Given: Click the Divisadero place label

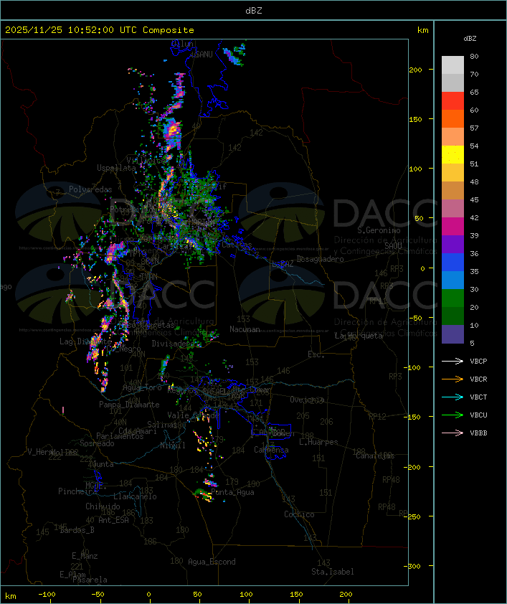Looking at the screenshot, I should click(173, 343).
